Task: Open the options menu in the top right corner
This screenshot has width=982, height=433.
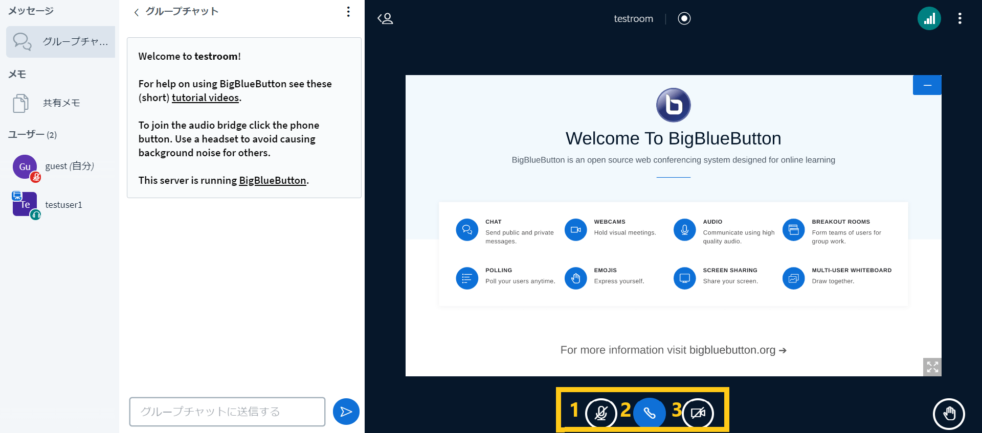Action: 959,18
